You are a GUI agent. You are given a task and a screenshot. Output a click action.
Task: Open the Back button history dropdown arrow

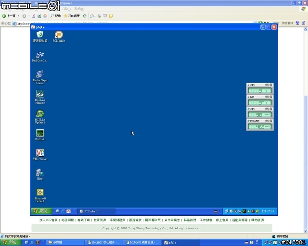coord(19,16)
